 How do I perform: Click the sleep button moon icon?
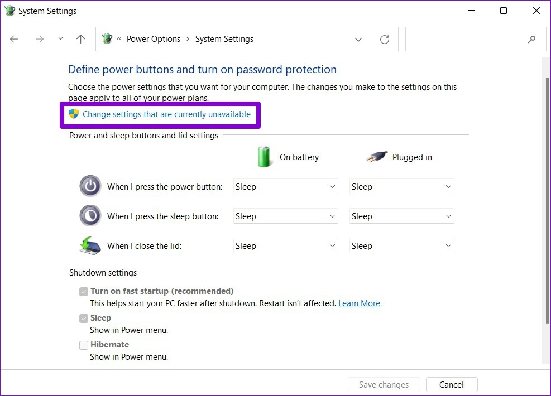click(90, 216)
